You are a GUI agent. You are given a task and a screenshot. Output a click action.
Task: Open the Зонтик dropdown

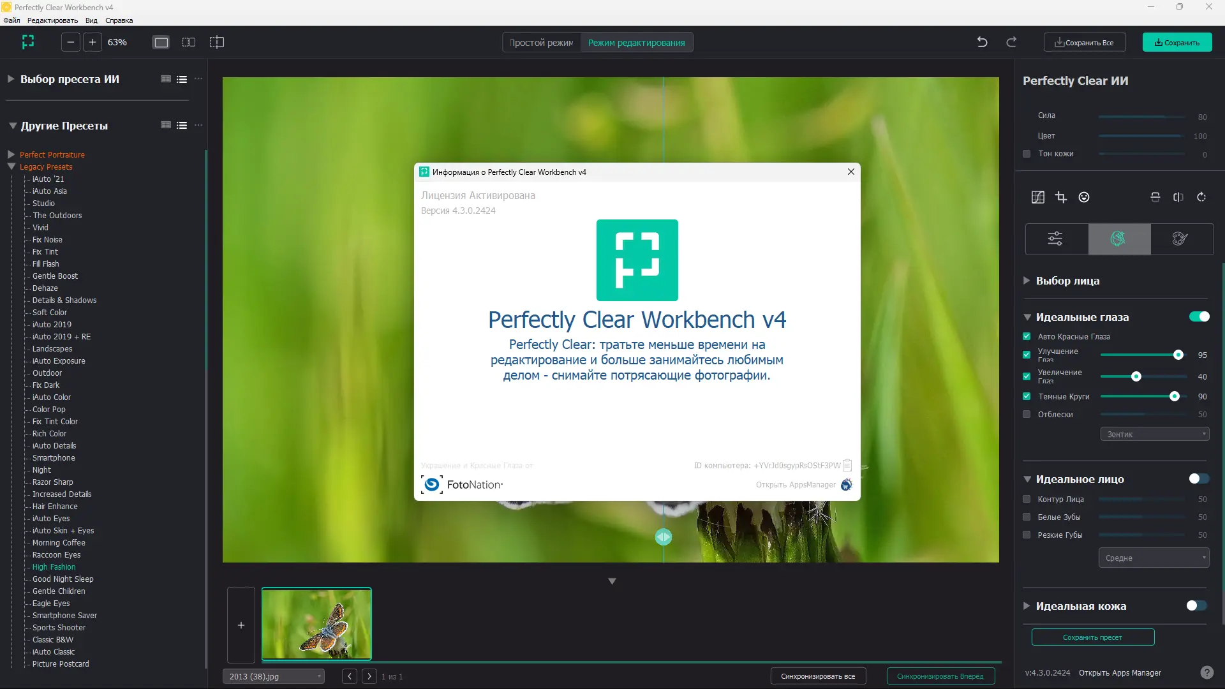pyautogui.click(x=1154, y=434)
